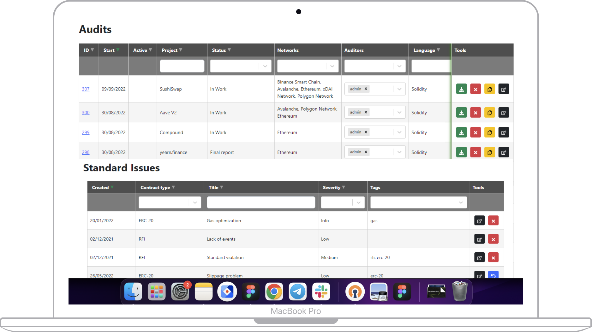Viewport: 592px width, 332px height.
Task: Open the Contract type filter dropdown
Action: click(x=195, y=202)
